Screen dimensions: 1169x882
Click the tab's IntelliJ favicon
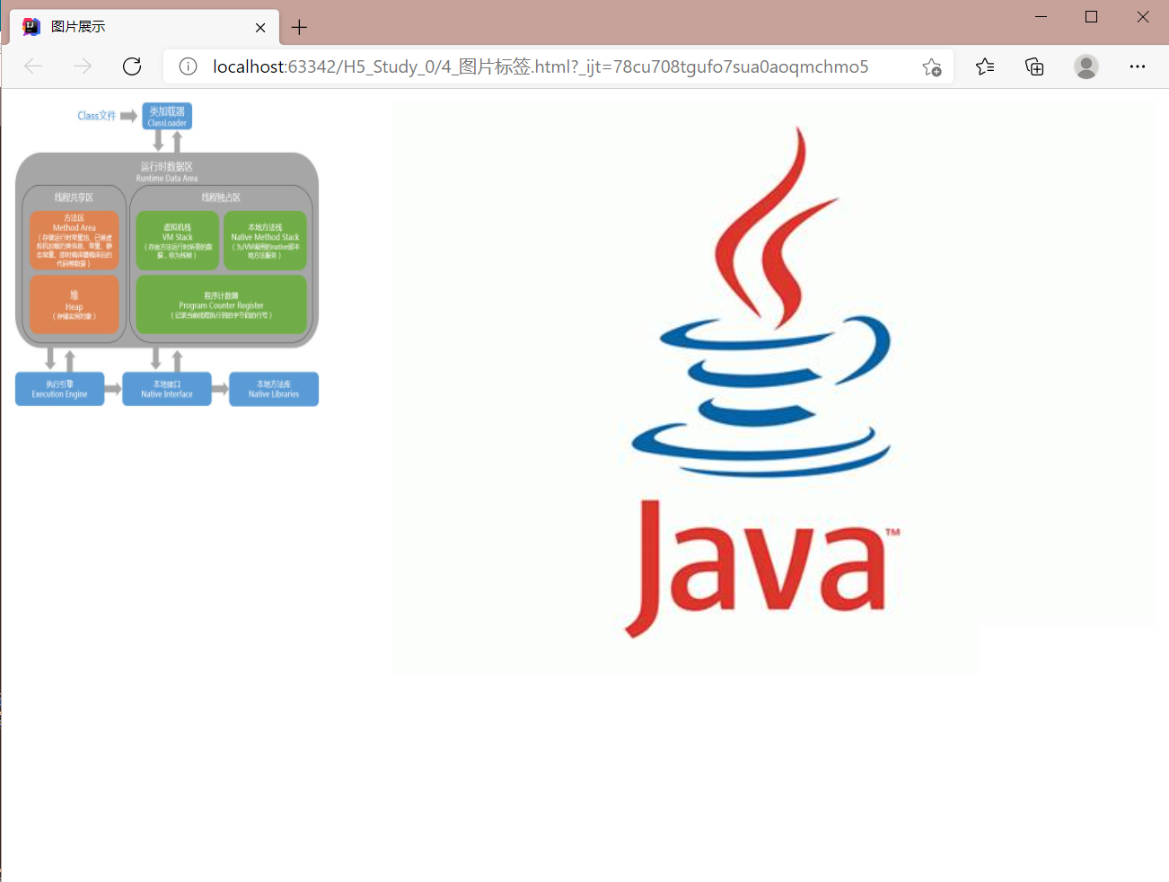(31, 27)
